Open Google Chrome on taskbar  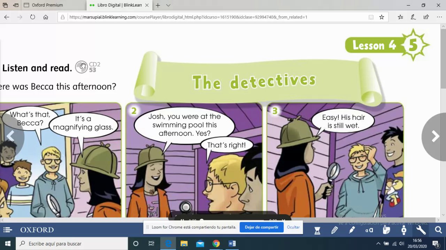click(x=216, y=243)
